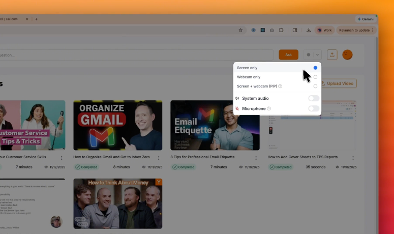Click the share/export icon next to record button

tap(332, 54)
